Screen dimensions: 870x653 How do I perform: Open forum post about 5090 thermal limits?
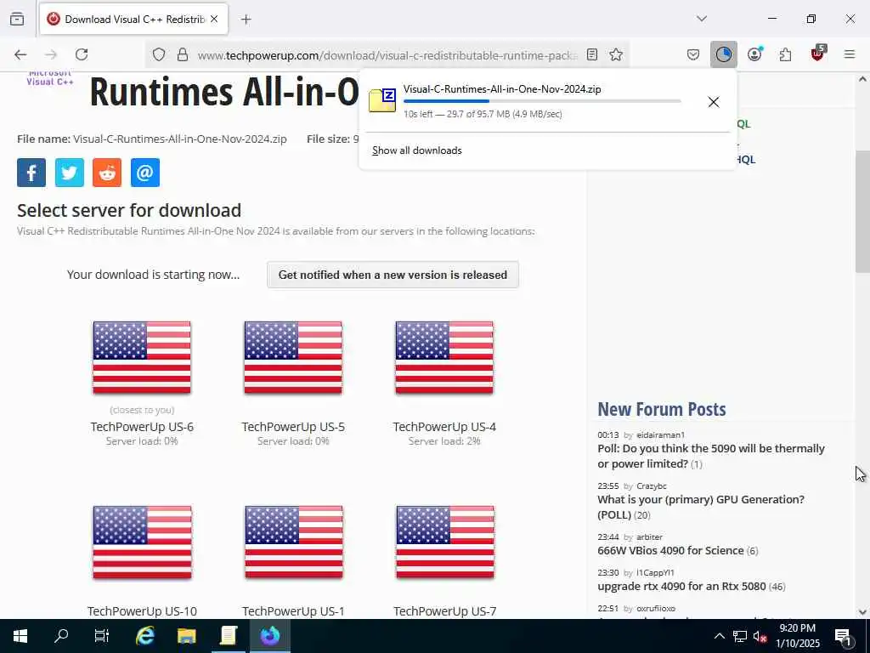click(x=711, y=456)
